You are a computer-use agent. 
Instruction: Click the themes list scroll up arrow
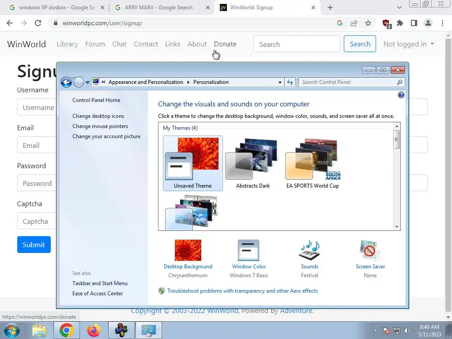click(x=397, y=126)
